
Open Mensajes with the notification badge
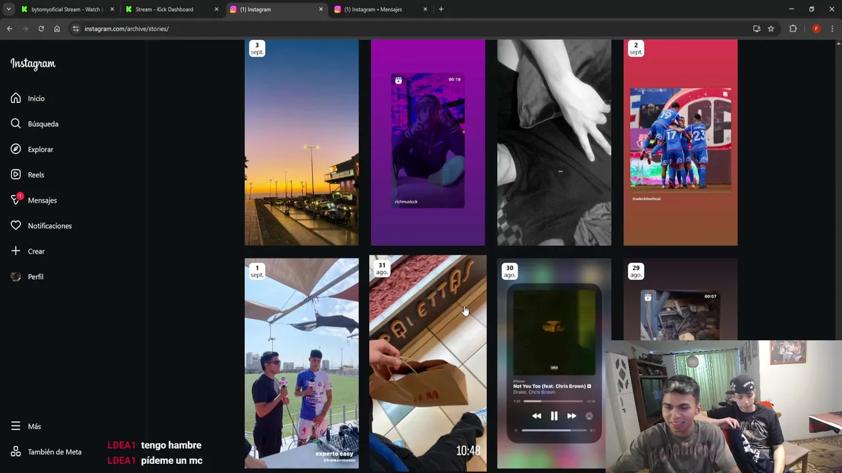(x=34, y=200)
